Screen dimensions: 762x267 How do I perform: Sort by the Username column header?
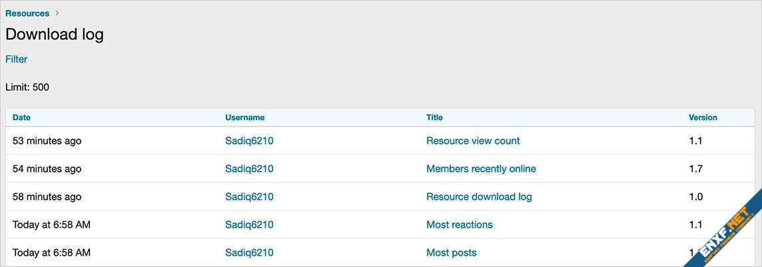[244, 117]
